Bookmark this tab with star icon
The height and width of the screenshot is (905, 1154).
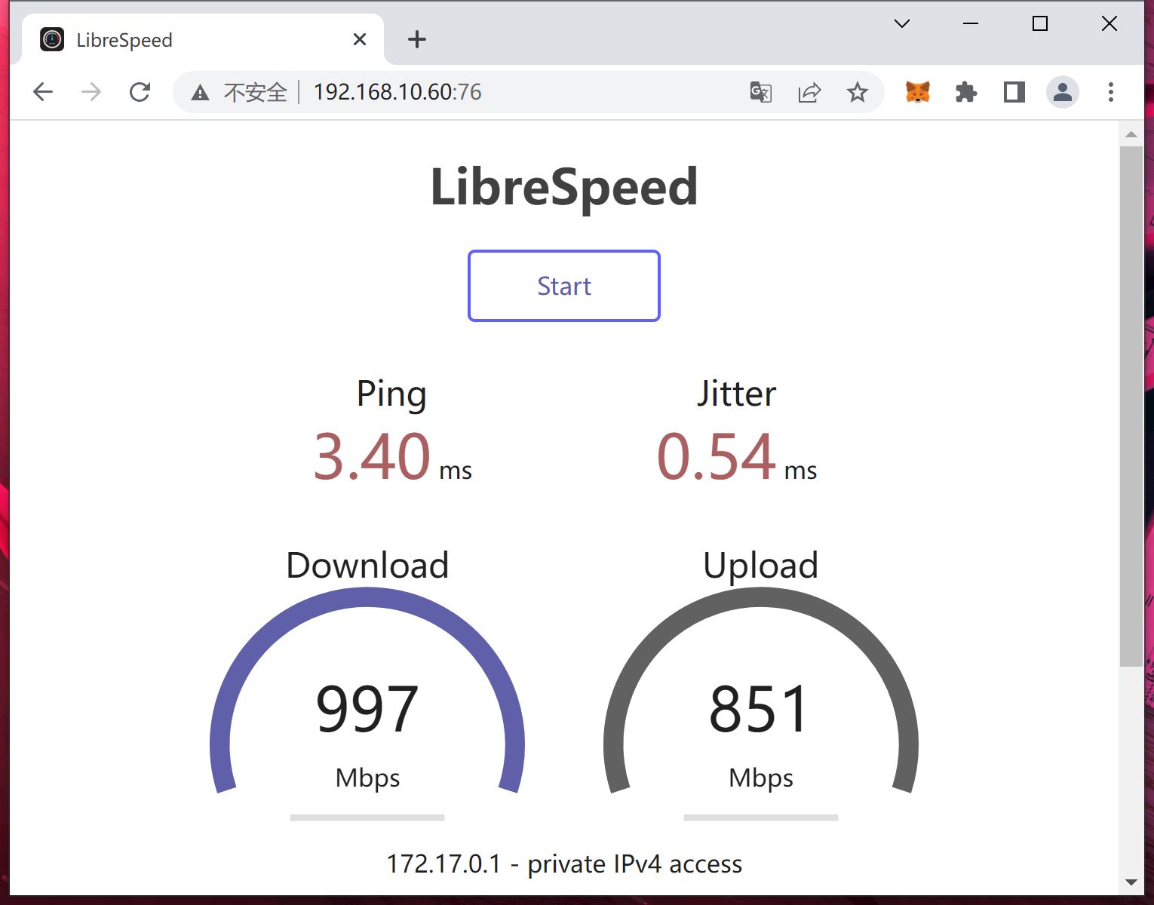point(858,92)
